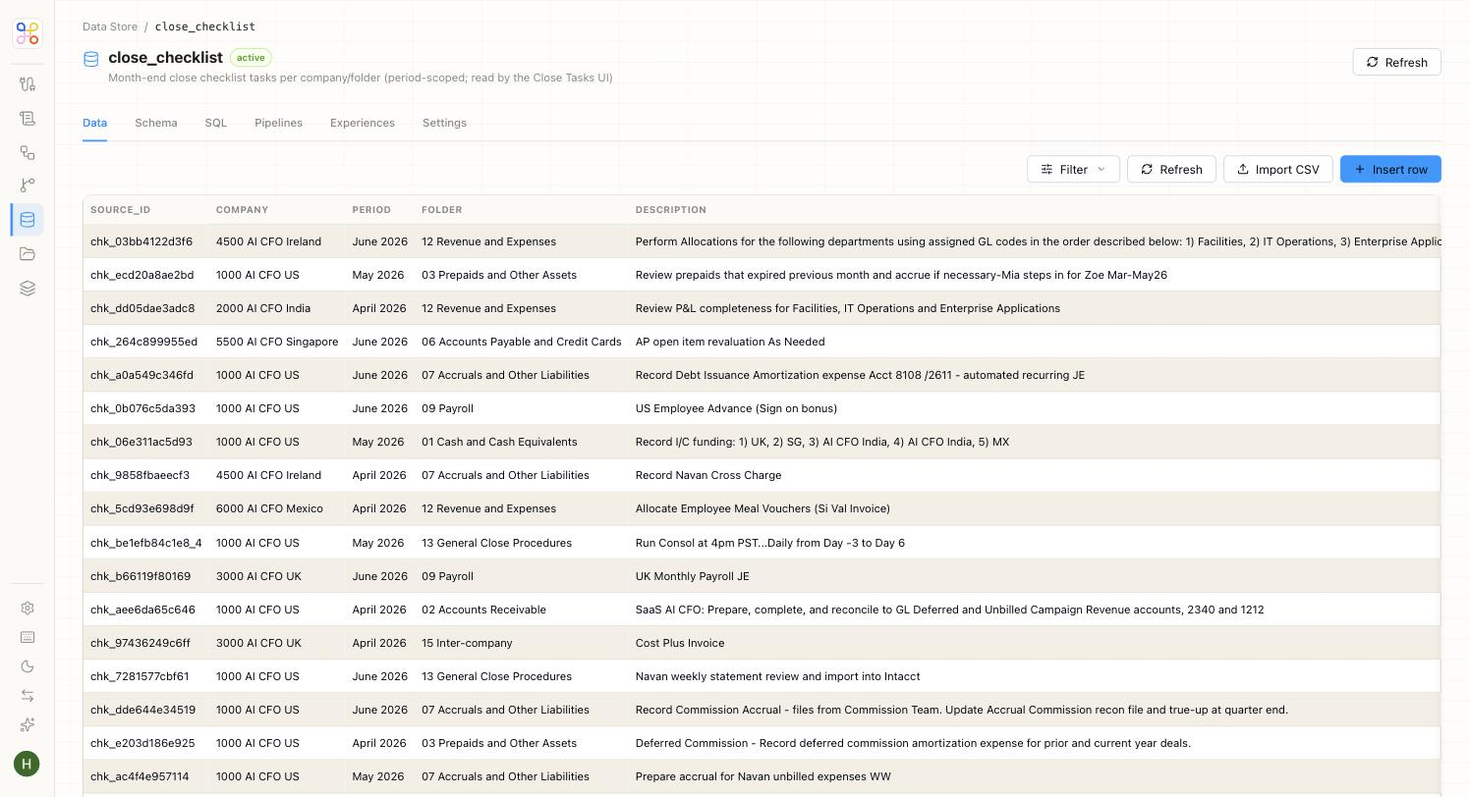Click the database icon beside close_checklist title
The width and height of the screenshot is (1469, 797).
91,59
